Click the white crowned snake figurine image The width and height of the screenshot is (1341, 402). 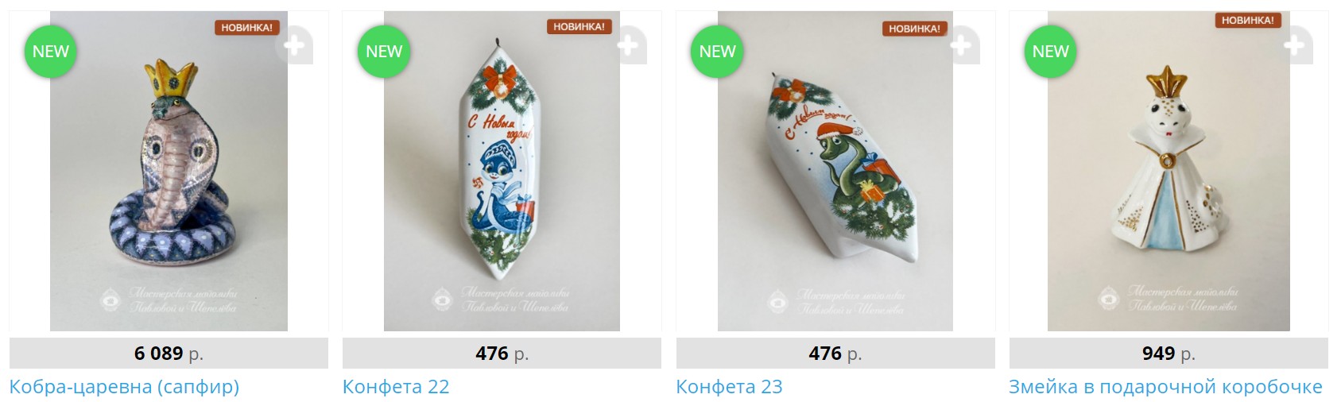pos(1169,171)
